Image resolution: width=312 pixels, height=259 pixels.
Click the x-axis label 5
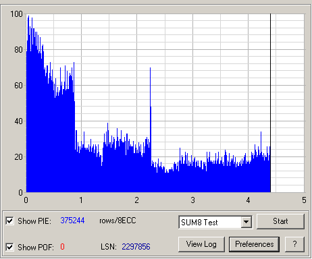tap(304, 200)
